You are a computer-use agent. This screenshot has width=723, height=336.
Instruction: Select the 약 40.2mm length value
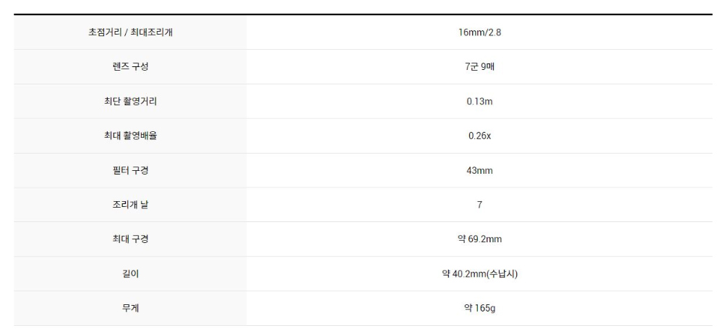[x=466, y=274]
